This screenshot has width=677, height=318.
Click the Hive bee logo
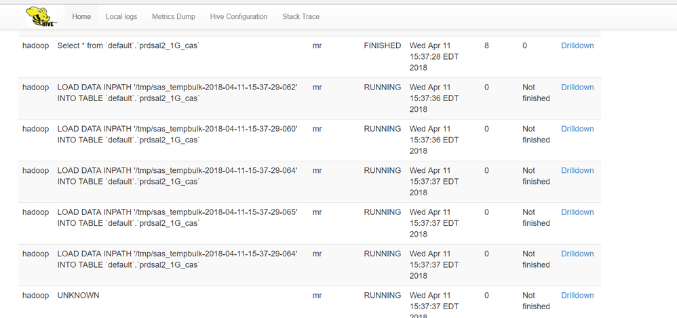point(41,16)
